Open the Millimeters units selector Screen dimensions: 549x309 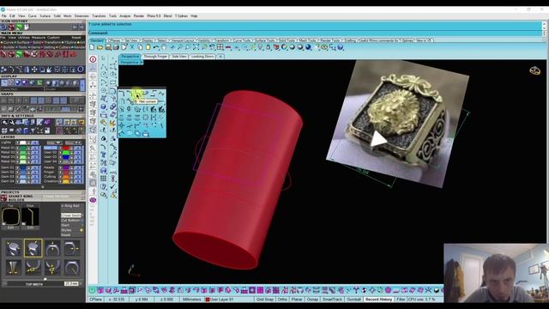(x=192, y=300)
